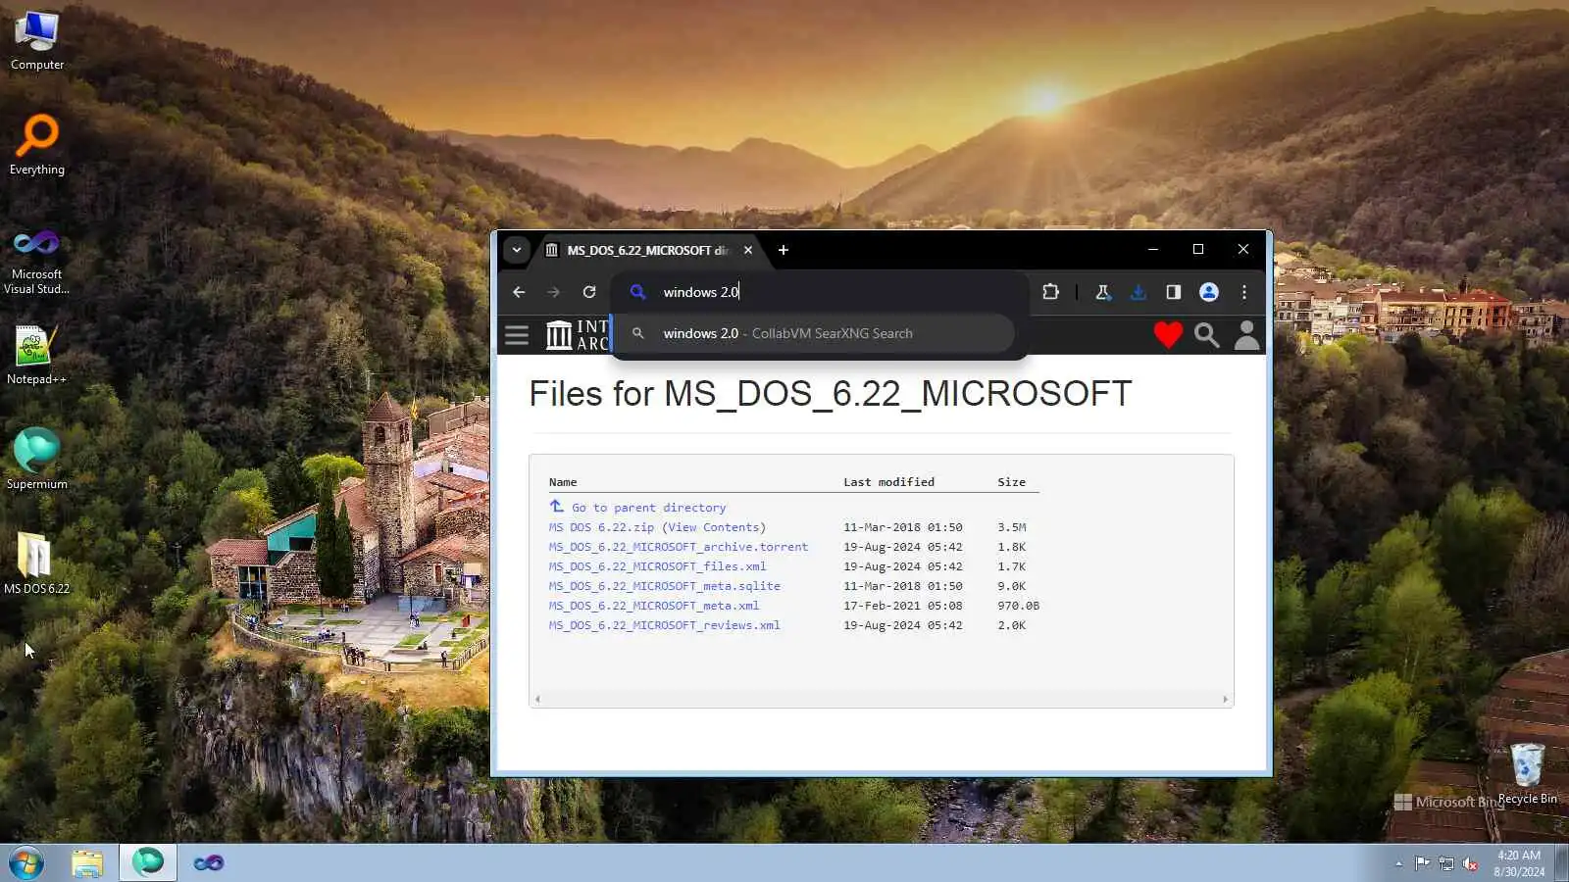Show hidden system tray icons
This screenshot has width=1569, height=882.
(1398, 863)
